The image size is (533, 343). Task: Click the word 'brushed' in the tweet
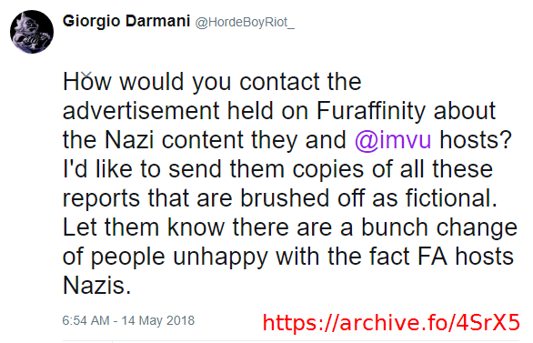(286, 197)
